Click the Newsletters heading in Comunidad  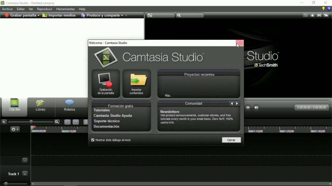[x=170, y=112]
